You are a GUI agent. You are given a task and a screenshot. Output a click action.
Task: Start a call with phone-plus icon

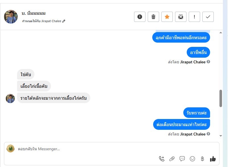coord(162,159)
